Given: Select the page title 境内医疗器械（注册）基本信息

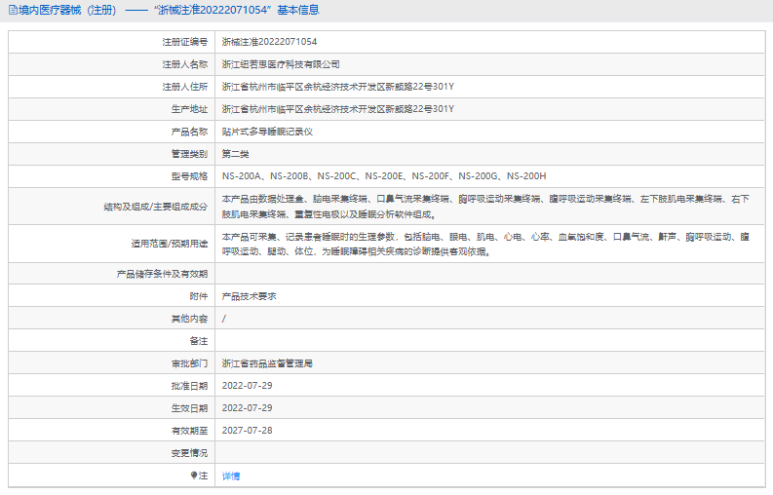Looking at the screenshot, I should [169, 10].
